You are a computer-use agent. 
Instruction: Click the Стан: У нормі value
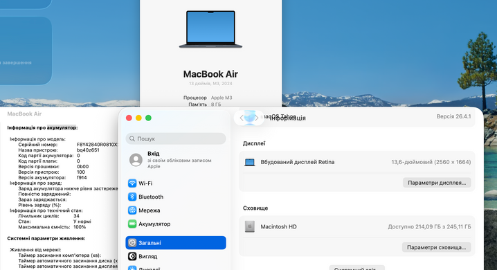point(82,222)
